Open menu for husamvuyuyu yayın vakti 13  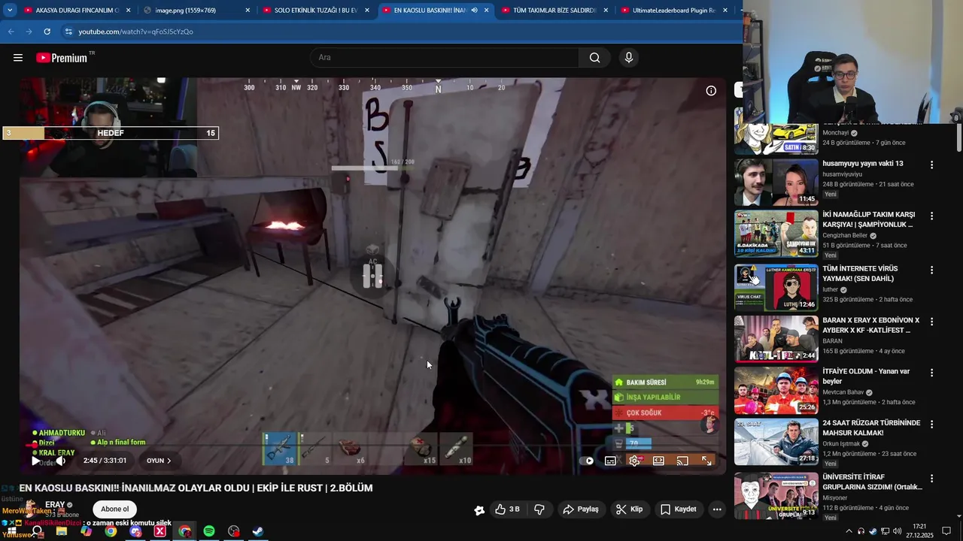931,165
